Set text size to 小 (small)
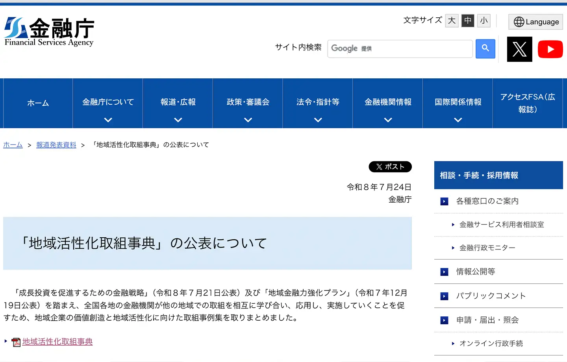The width and height of the screenshot is (567, 362). click(x=484, y=20)
